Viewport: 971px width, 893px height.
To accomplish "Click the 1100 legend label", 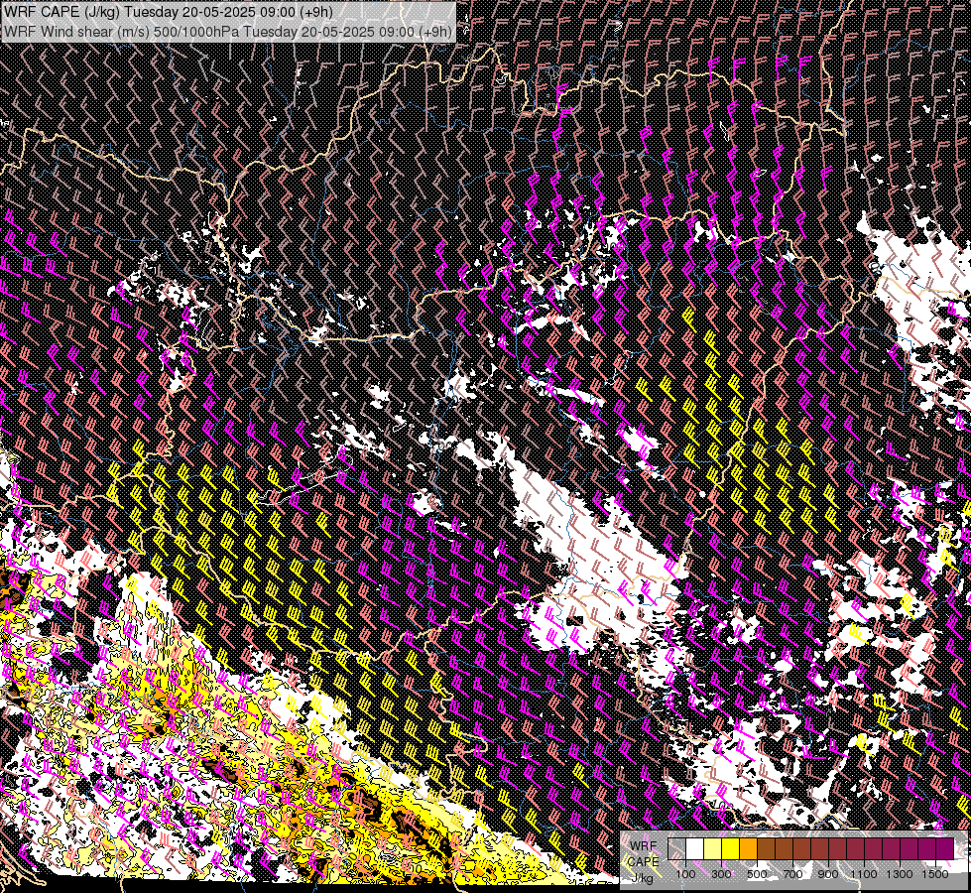I will pyautogui.click(x=864, y=874).
